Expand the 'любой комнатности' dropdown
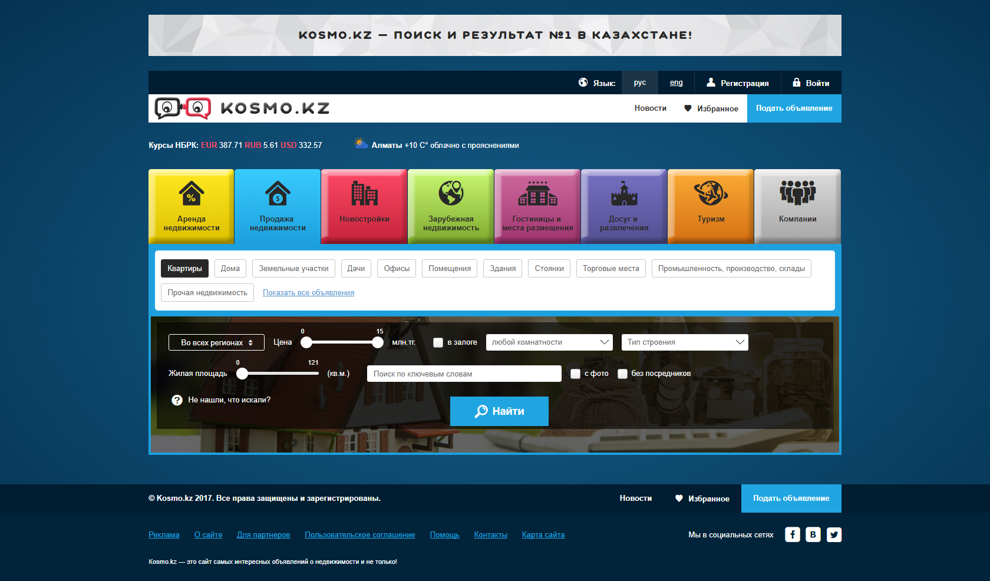 pos(549,342)
